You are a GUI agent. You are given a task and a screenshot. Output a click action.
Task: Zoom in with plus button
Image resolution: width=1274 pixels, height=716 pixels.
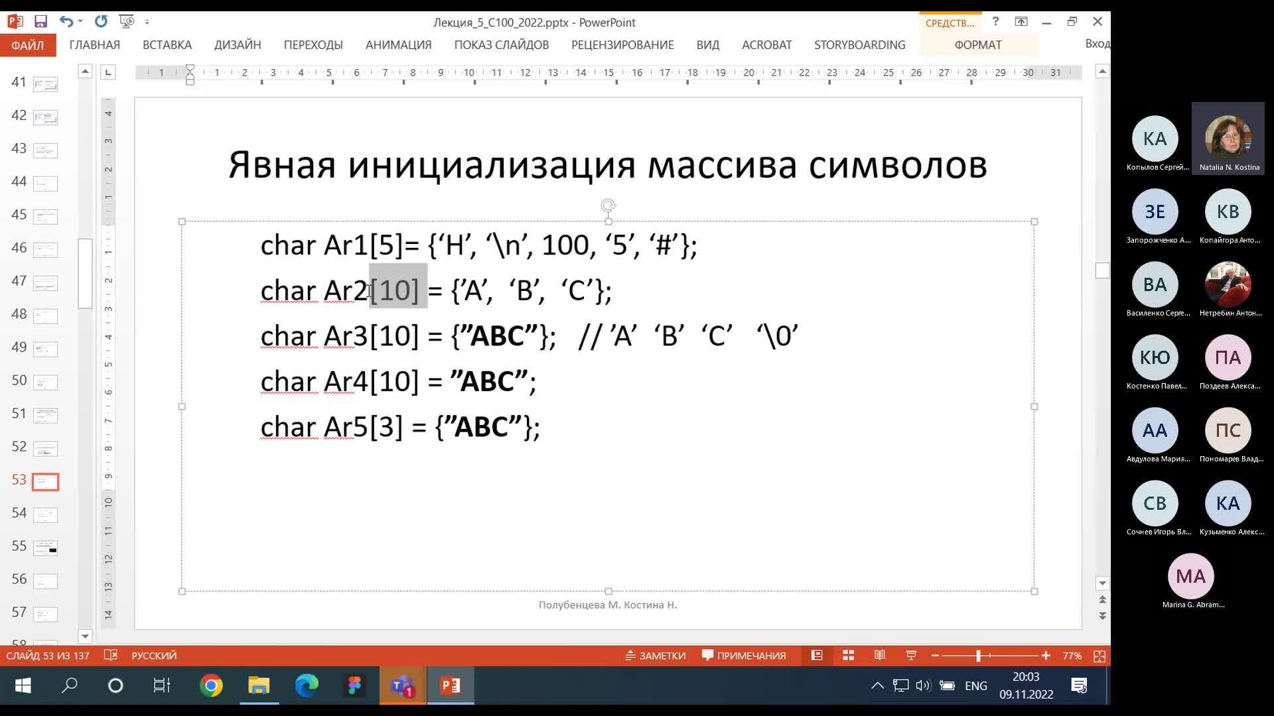point(1046,656)
